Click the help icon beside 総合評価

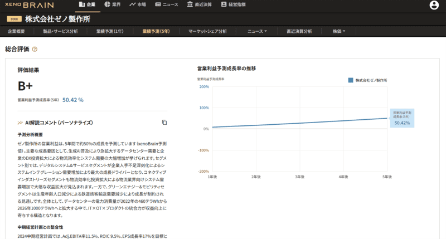[35, 49]
